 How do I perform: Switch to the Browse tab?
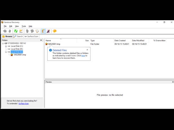[7, 36]
